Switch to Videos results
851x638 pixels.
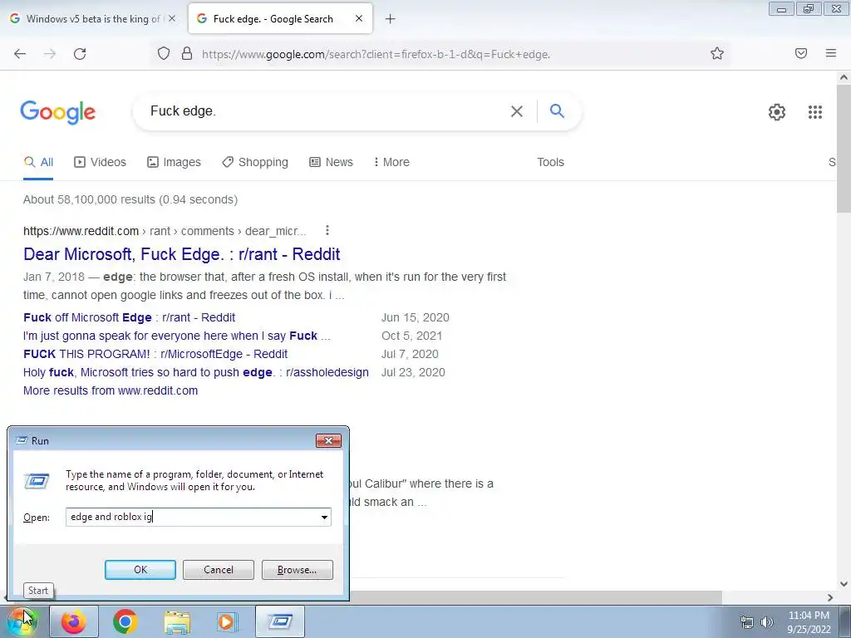tap(101, 162)
